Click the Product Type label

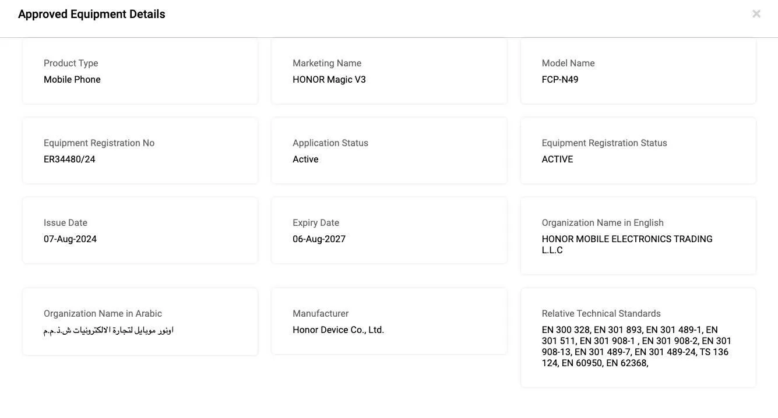coord(71,63)
